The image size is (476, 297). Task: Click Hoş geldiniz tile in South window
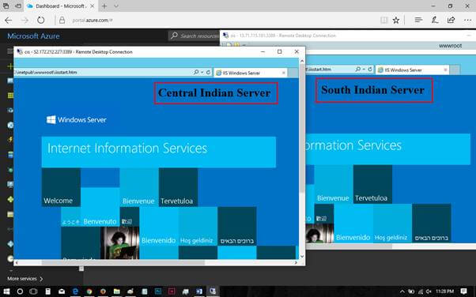(392, 224)
